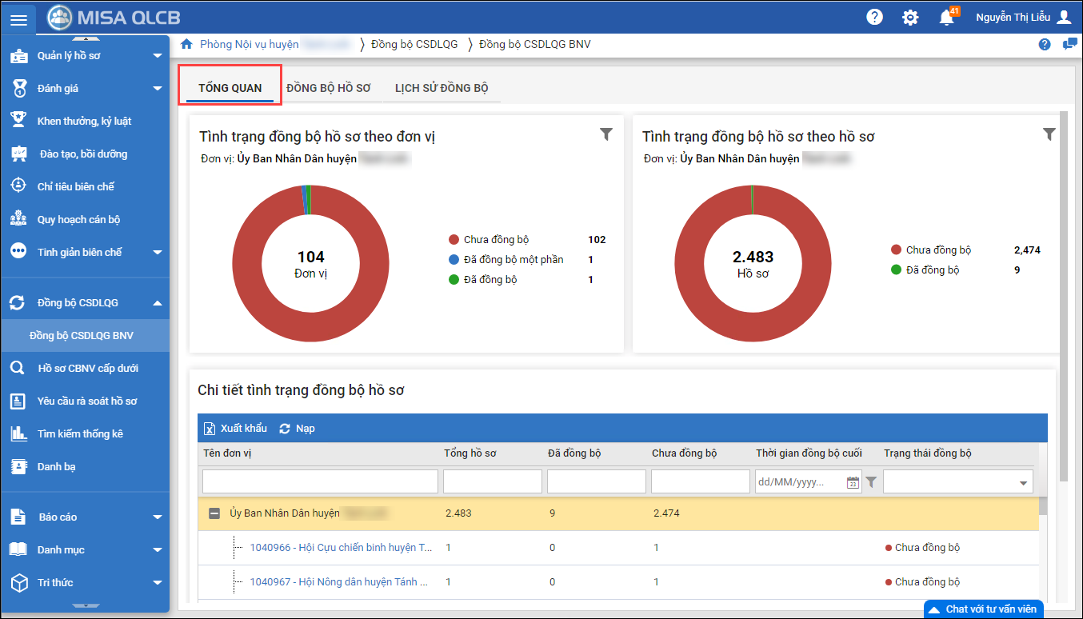
Task: Click the Xuất khẩu export button
Action: click(235, 429)
